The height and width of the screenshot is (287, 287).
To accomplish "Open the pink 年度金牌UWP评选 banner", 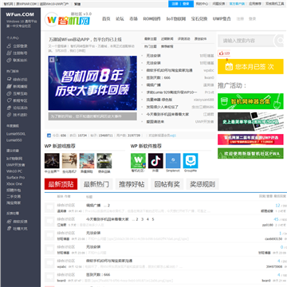I will [x=250, y=140].
